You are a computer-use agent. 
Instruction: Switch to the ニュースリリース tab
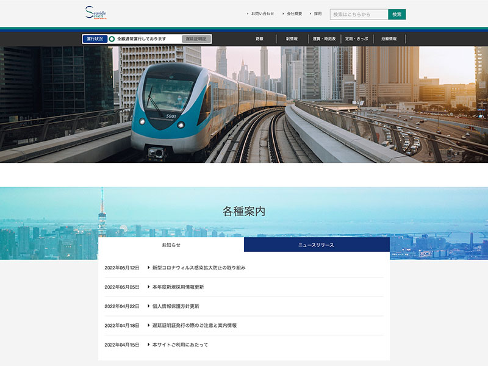coord(316,245)
